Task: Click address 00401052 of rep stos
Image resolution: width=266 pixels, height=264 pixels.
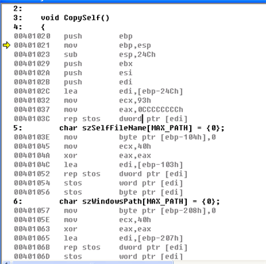Action: [32, 174]
